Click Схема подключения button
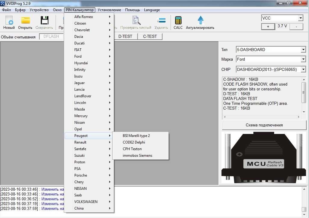Image resolution: width=309 pixels, height=218 pixels. coord(264,125)
